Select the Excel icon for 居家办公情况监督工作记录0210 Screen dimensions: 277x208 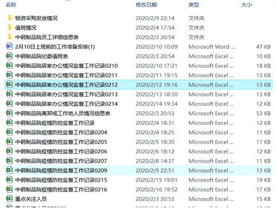click(10, 65)
